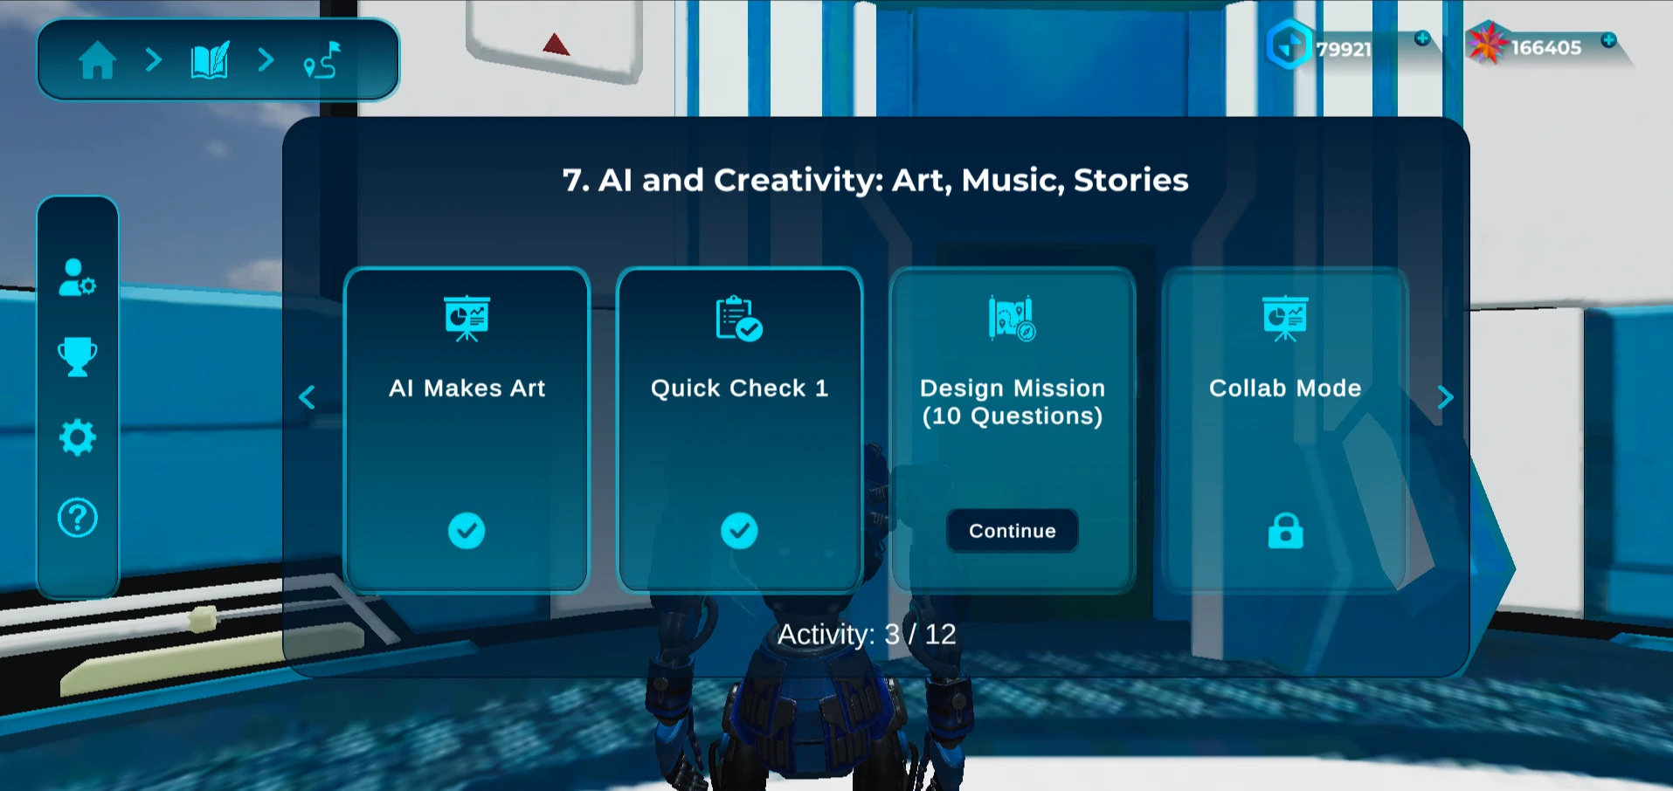Go to the Home breadcrumb icon
The image size is (1673, 791).
pyautogui.click(x=97, y=60)
